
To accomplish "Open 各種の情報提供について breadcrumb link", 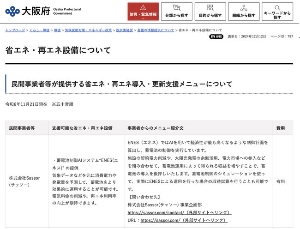I will [156, 30].
